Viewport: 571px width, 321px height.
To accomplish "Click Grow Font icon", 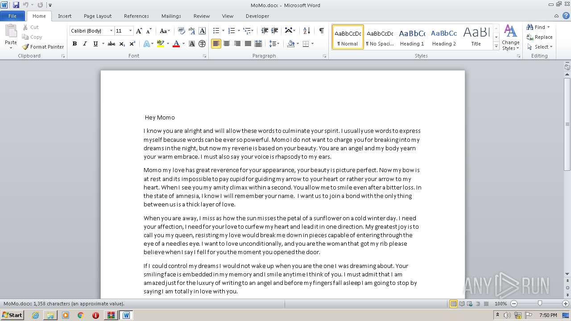I will [139, 31].
